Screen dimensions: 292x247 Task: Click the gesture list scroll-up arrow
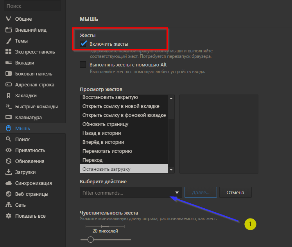[171, 98]
